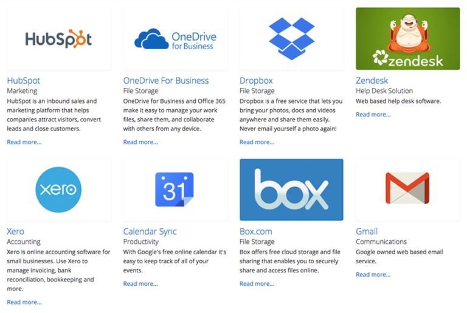
Task: Click Read more under Gmail description
Action: point(373,274)
